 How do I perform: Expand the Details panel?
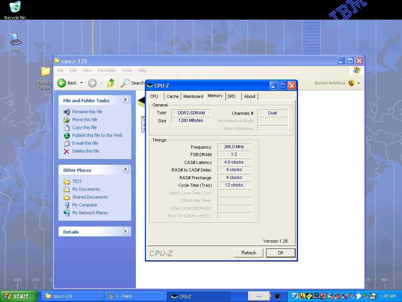125,231
